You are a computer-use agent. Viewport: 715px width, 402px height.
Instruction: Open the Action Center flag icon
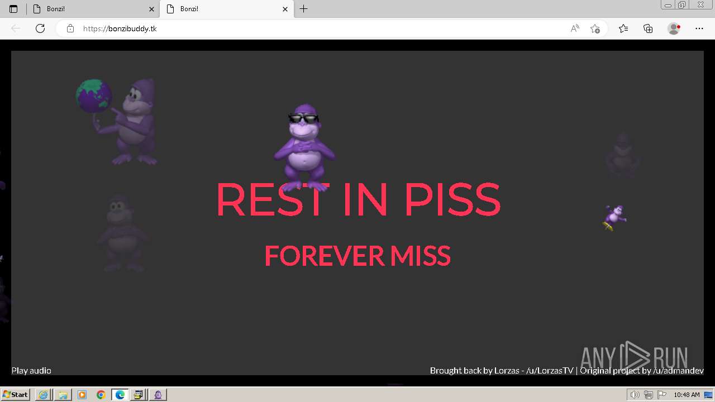(661, 395)
